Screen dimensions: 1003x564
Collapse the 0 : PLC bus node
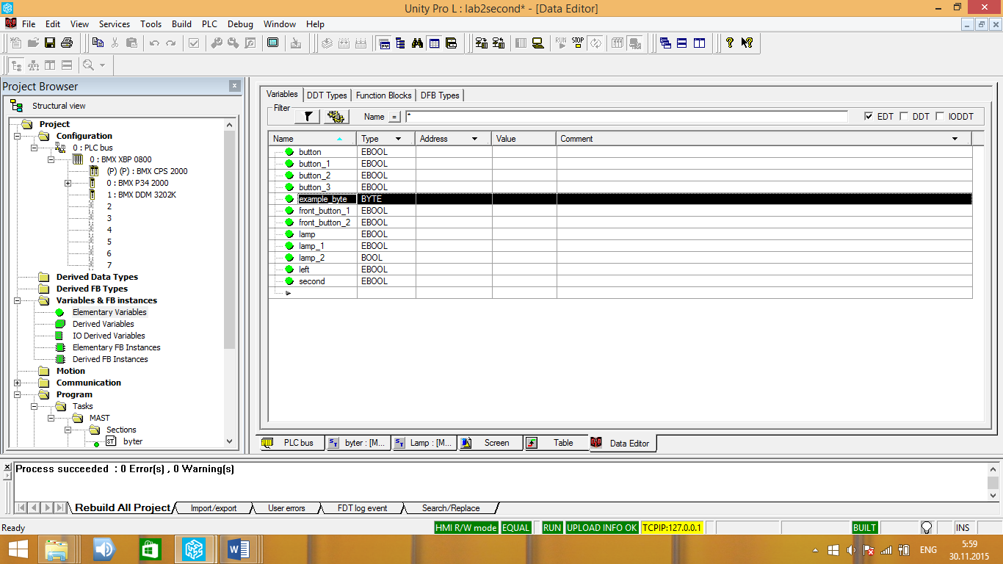[34, 148]
